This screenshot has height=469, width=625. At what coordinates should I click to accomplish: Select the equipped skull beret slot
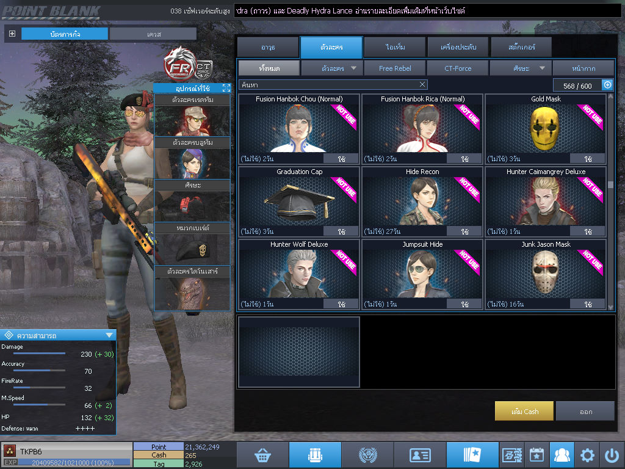pyautogui.click(x=192, y=249)
